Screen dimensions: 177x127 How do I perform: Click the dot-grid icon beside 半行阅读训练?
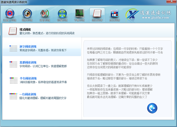tap(13, 80)
